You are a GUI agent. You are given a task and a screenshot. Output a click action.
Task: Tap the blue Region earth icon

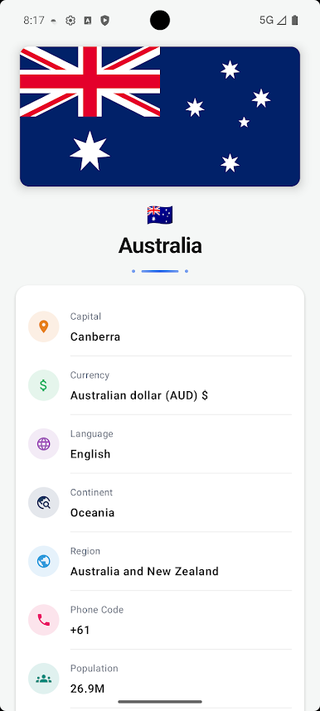44,561
